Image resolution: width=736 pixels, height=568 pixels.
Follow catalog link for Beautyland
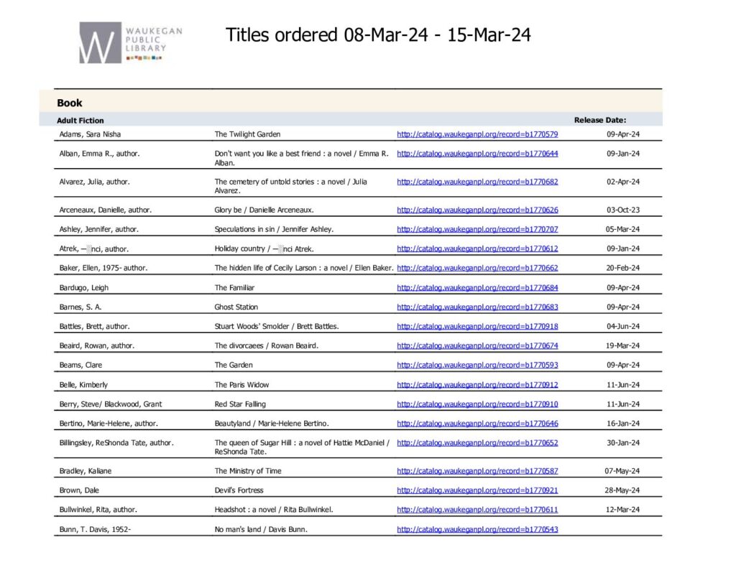click(477, 423)
